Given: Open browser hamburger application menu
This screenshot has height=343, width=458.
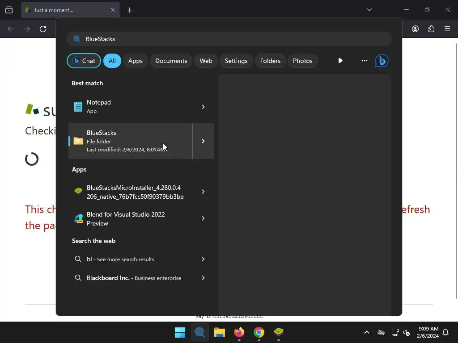Looking at the screenshot, I should (x=447, y=29).
